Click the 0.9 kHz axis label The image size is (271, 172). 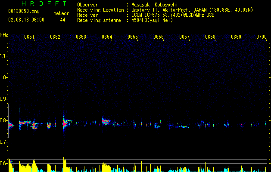click(x=3, y=99)
